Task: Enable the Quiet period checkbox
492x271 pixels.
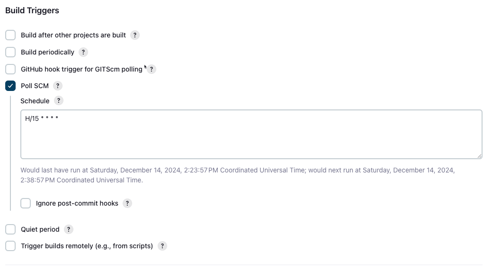Action: [10, 229]
